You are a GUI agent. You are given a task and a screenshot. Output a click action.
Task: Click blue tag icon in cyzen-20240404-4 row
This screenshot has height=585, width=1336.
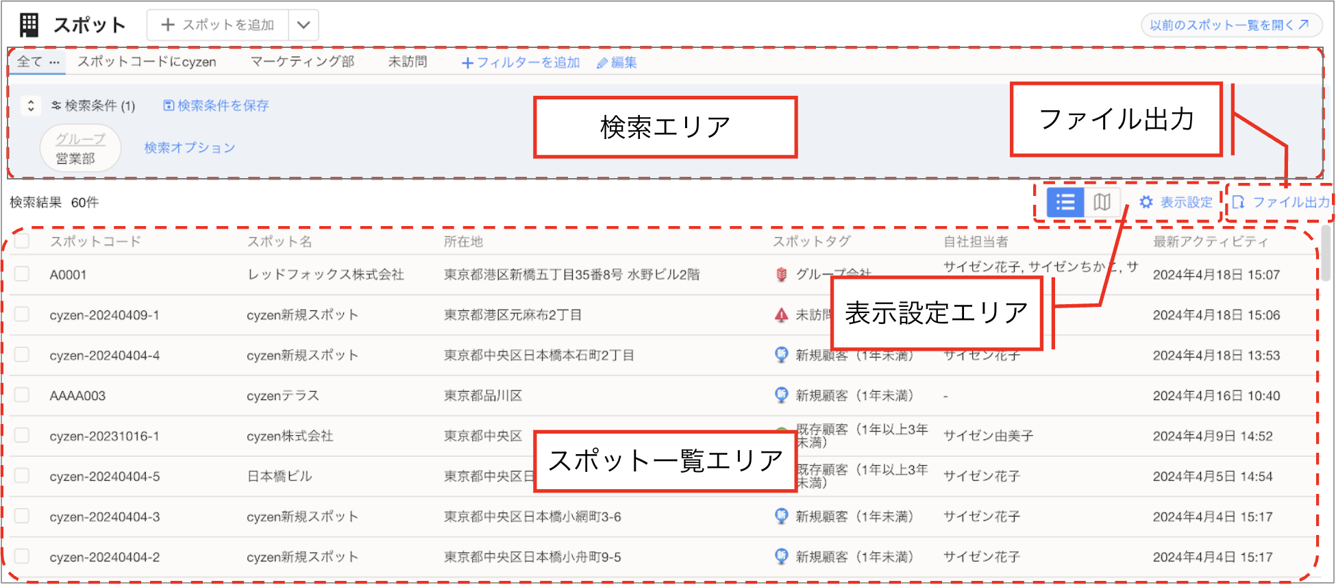point(781,355)
